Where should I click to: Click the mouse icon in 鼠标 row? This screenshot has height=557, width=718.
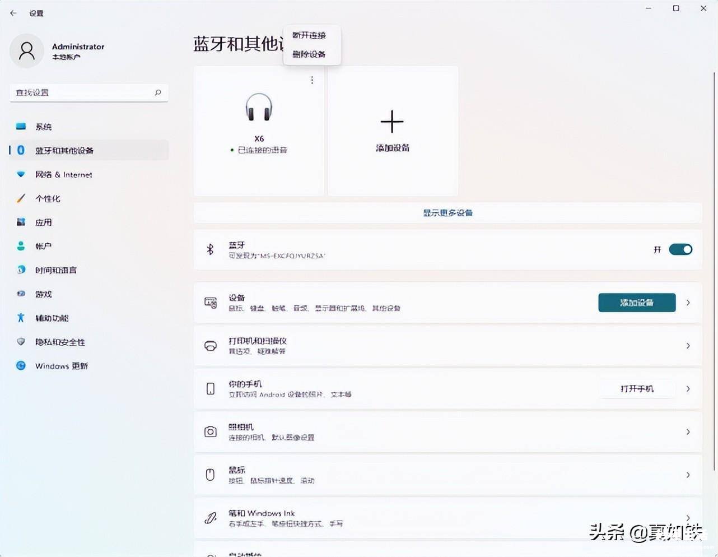tap(211, 475)
